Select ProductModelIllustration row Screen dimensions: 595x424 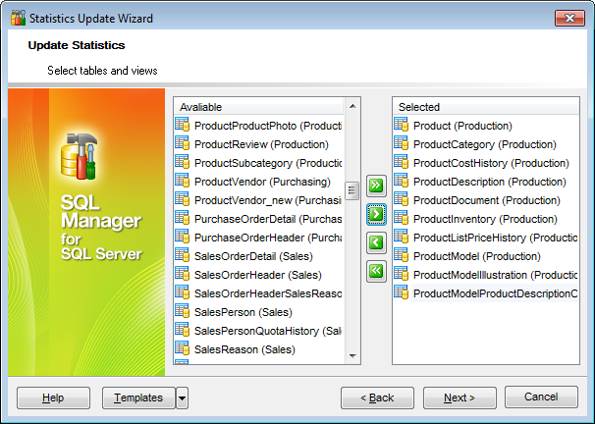(485, 275)
